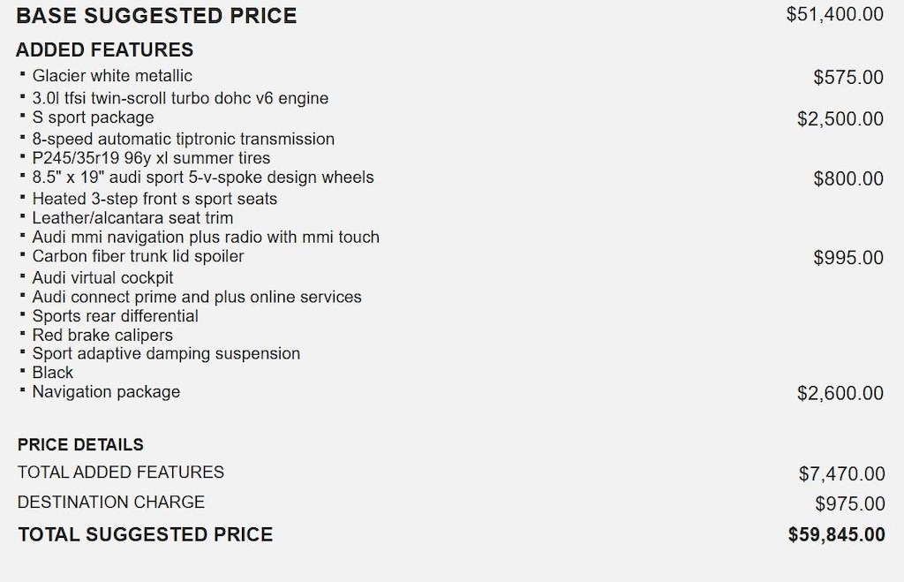This screenshot has width=904, height=582.
Task: Select the $800.00 wheels price
Action: [847, 179]
